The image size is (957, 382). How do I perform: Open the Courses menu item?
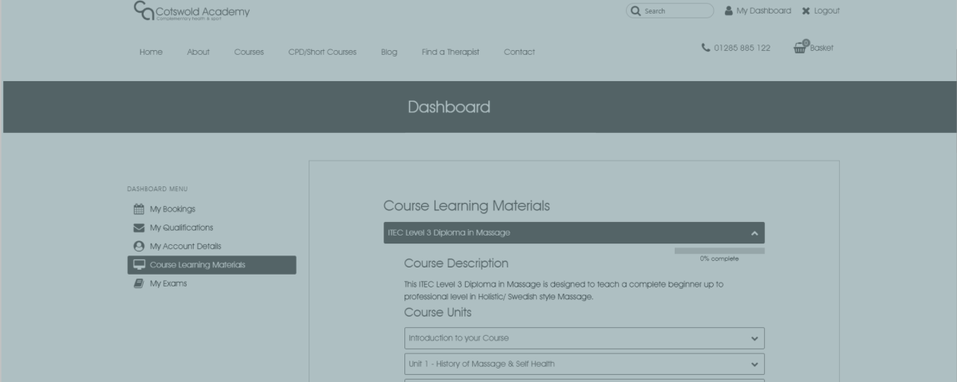pos(249,53)
